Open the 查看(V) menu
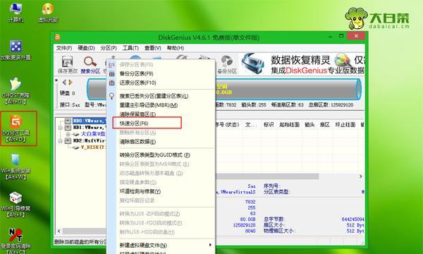423x254 pixels. (x=153, y=48)
